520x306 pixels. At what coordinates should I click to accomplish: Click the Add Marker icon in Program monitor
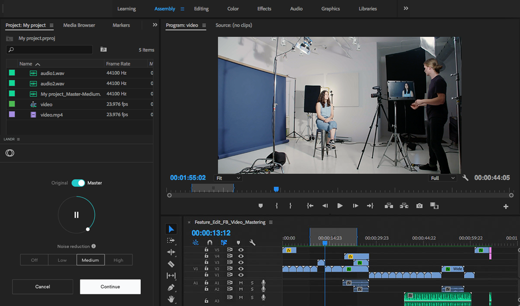261,206
